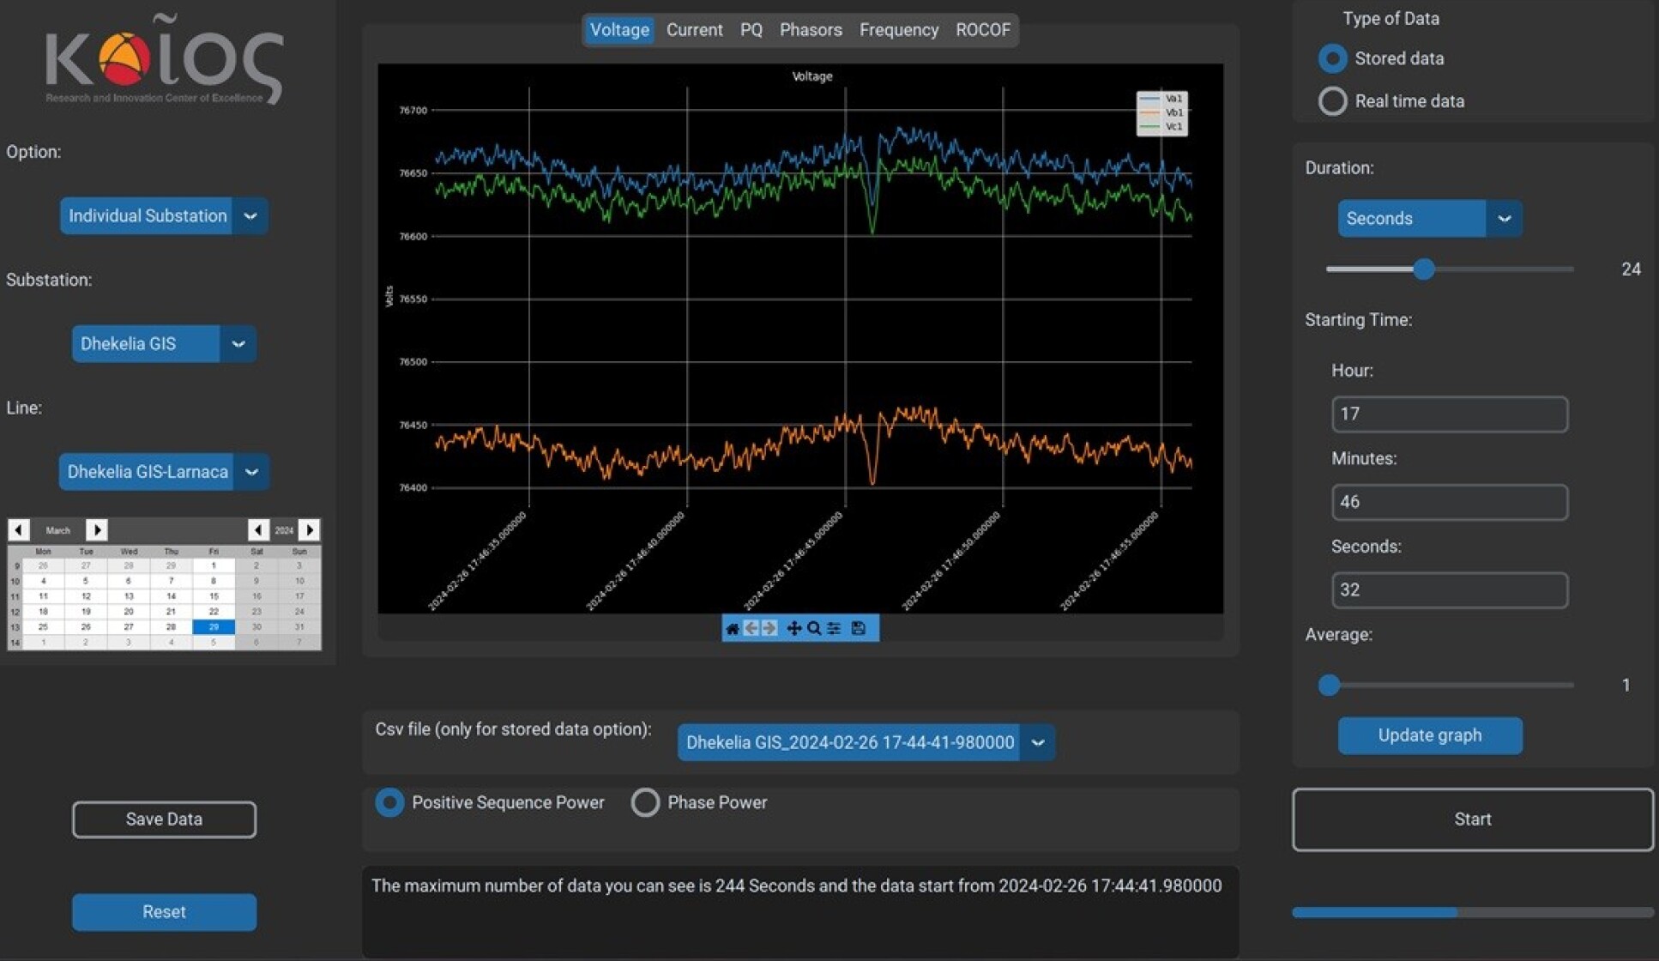Reset plot view with home icon
This screenshot has width=1659, height=961.
coord(732,629)
